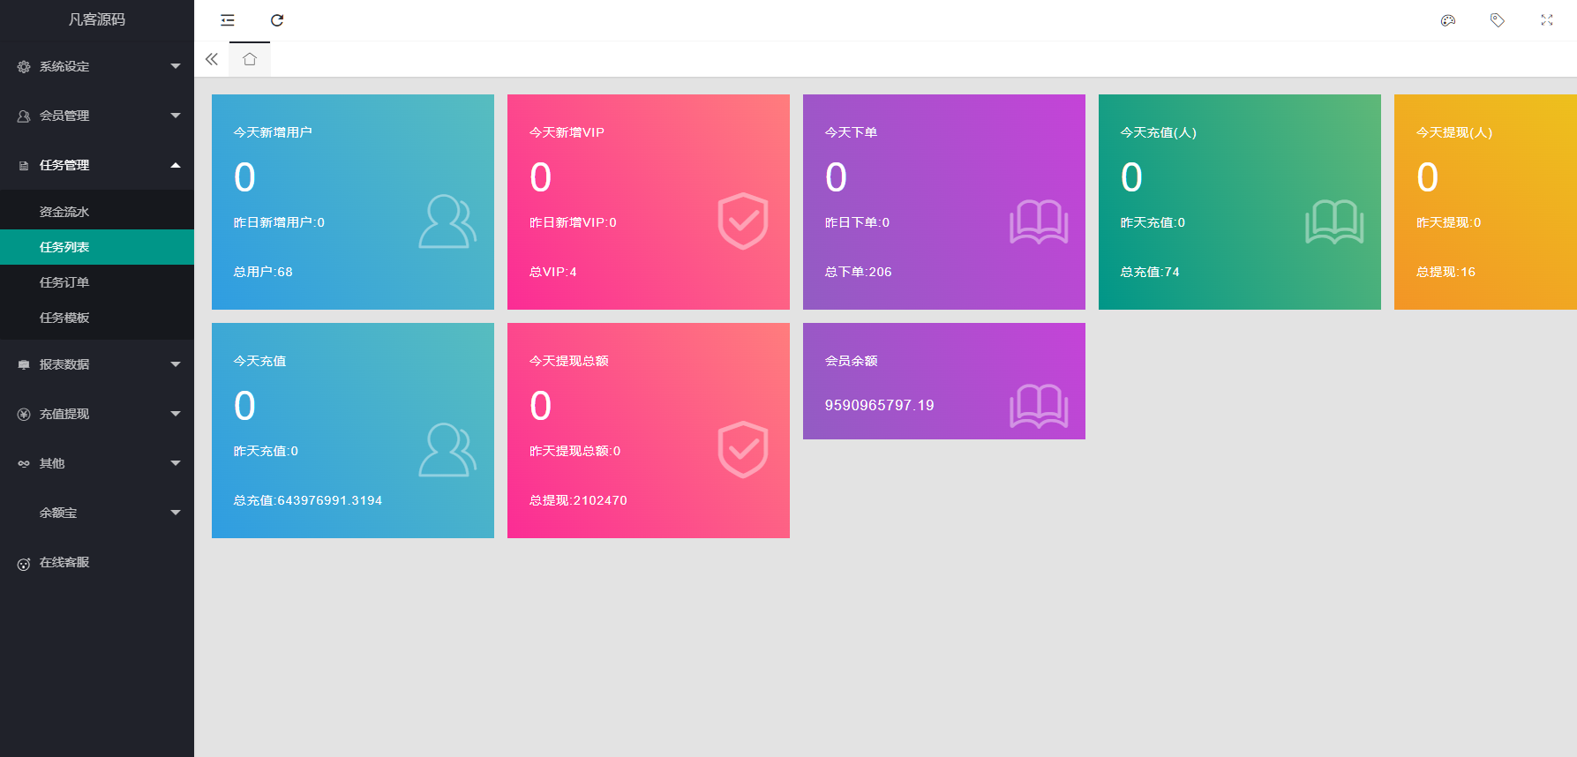The image size is (1577, 757).
Task: Click the shield icon on 今天新增VIP card
Action: (742, 221)
